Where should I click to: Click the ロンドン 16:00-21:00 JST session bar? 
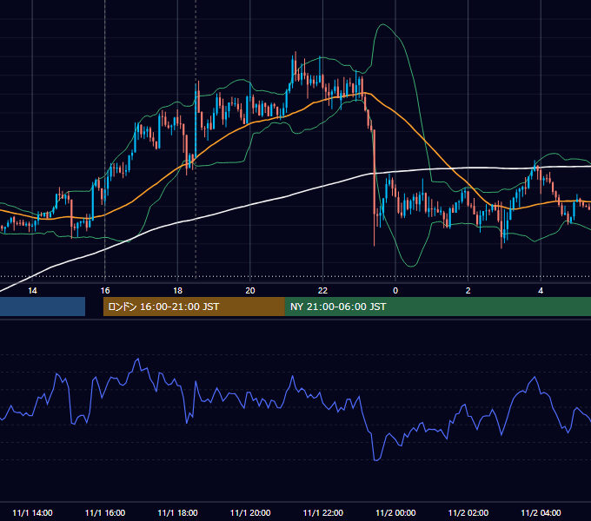coord(194,307)
